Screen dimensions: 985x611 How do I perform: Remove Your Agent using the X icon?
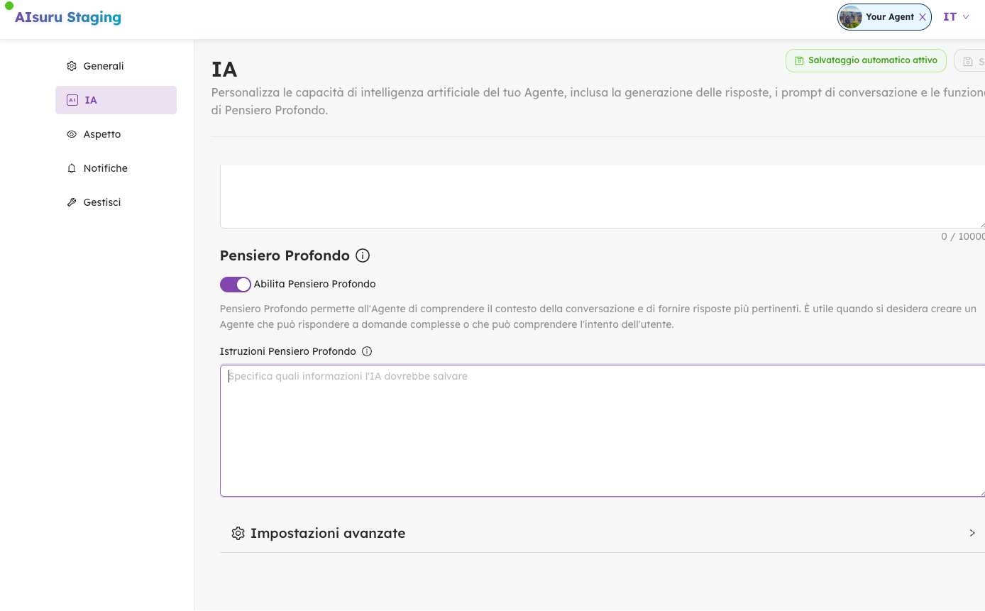coord(922,17)
